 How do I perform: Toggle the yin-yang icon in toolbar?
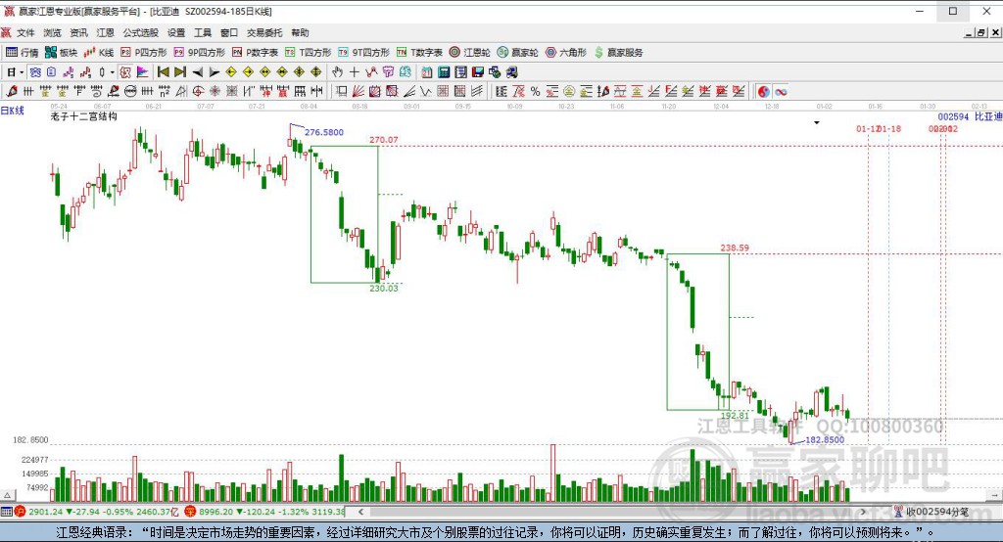(763, 91)
